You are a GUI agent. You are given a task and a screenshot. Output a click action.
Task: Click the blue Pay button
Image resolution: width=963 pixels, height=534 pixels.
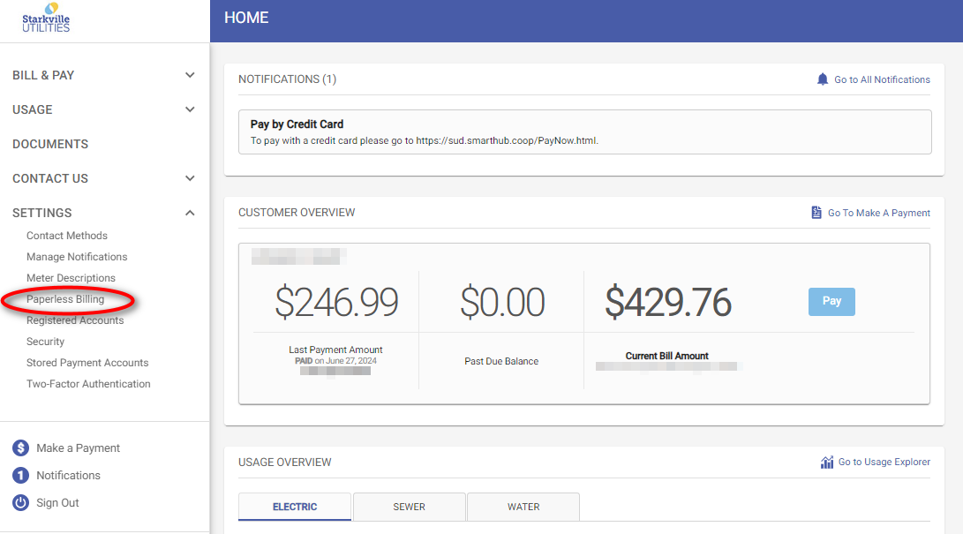click(831, 301)
